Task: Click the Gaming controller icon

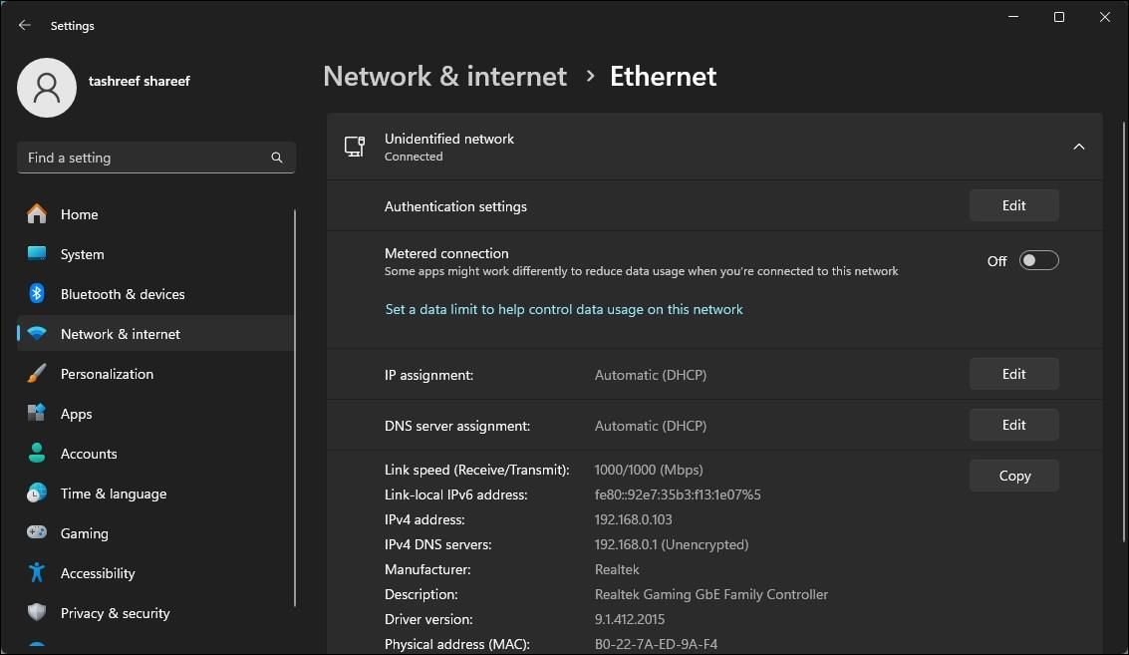Action: (37, 533)
